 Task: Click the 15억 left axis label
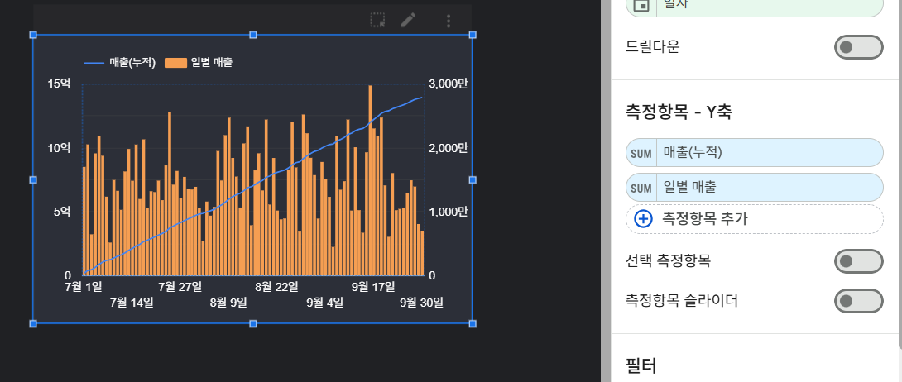click(x=59, y=84)
